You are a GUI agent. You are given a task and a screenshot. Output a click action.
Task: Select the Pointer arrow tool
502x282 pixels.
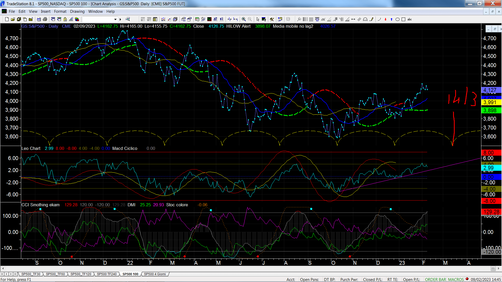point(258,19)
